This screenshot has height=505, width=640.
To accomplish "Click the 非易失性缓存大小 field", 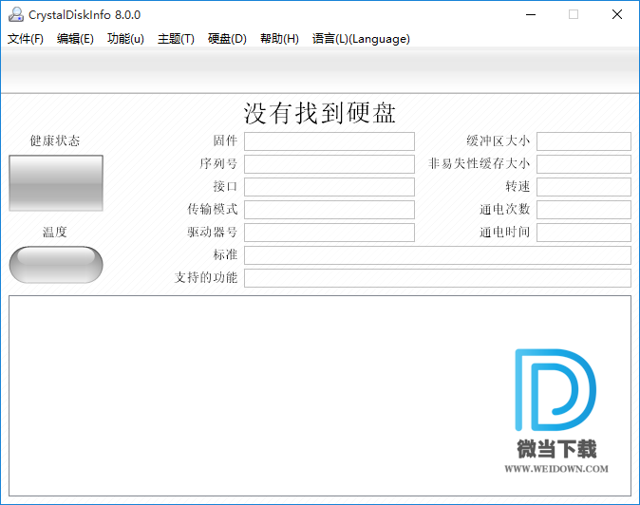I will coord(584,164).
